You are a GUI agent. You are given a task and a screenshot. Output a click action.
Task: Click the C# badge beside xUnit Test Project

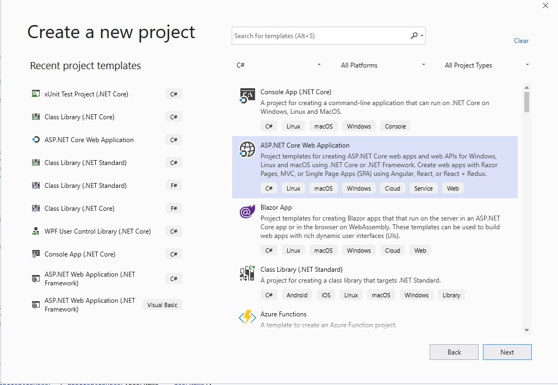click(x=173, y=94)
